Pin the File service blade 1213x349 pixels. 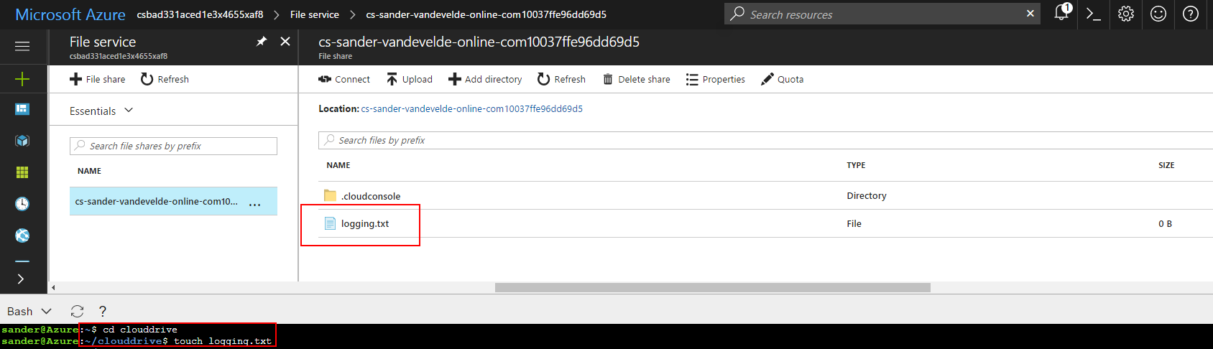(x=262, y=42)
